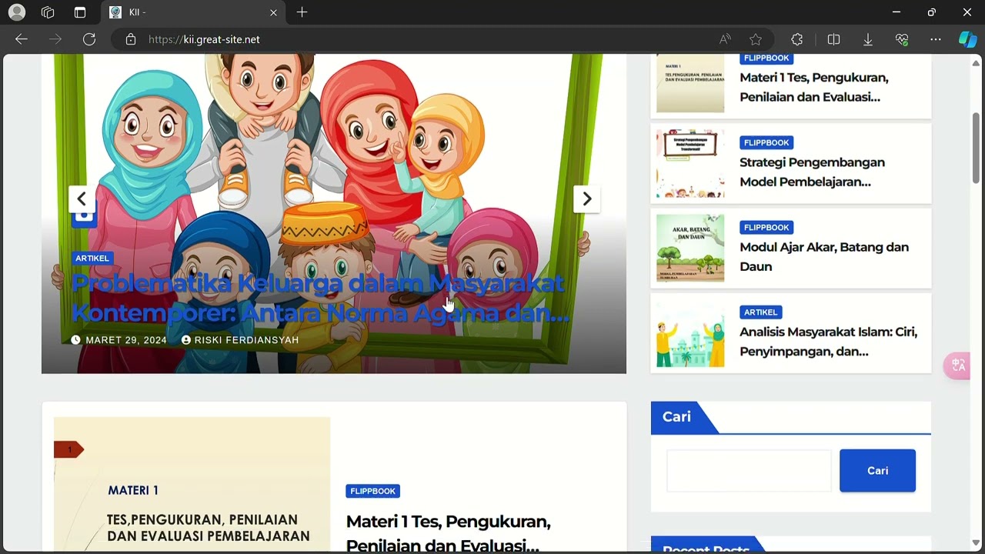View site information lock icon
Image resolution: width=985 pixels, height=554 pixels.
click(131, 39)
